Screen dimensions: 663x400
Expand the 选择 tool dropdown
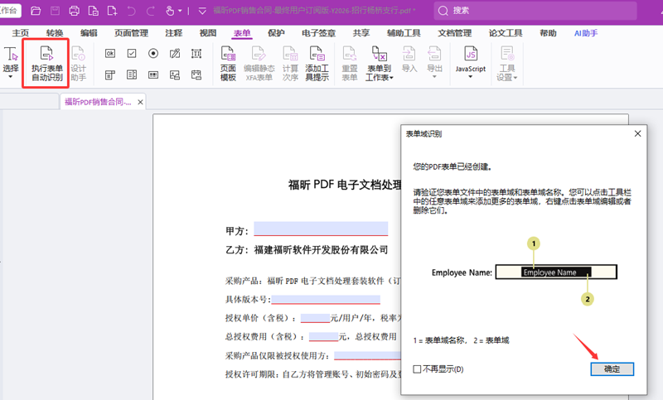pyautogui.click(x=11, y=76)
